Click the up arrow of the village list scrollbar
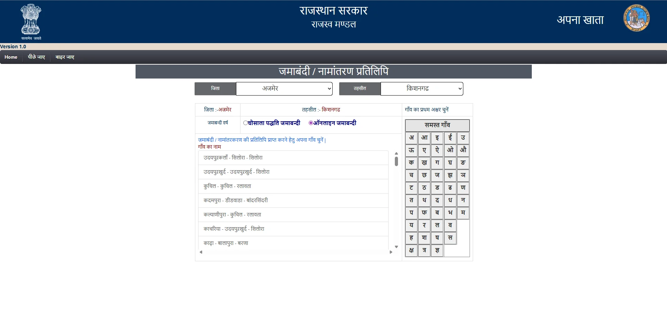Screen dimensions: 667x328 click(396, 153)
